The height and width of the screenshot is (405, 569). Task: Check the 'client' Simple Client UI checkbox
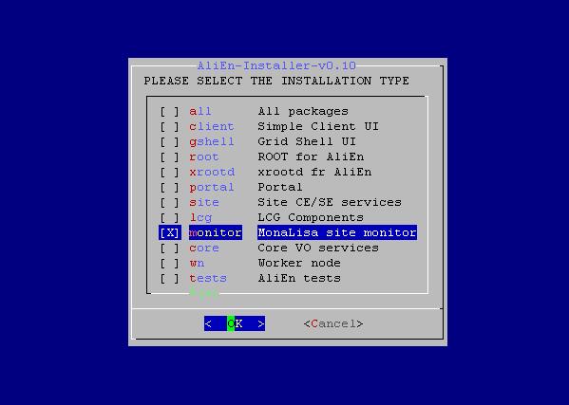[x=170, y=127]
